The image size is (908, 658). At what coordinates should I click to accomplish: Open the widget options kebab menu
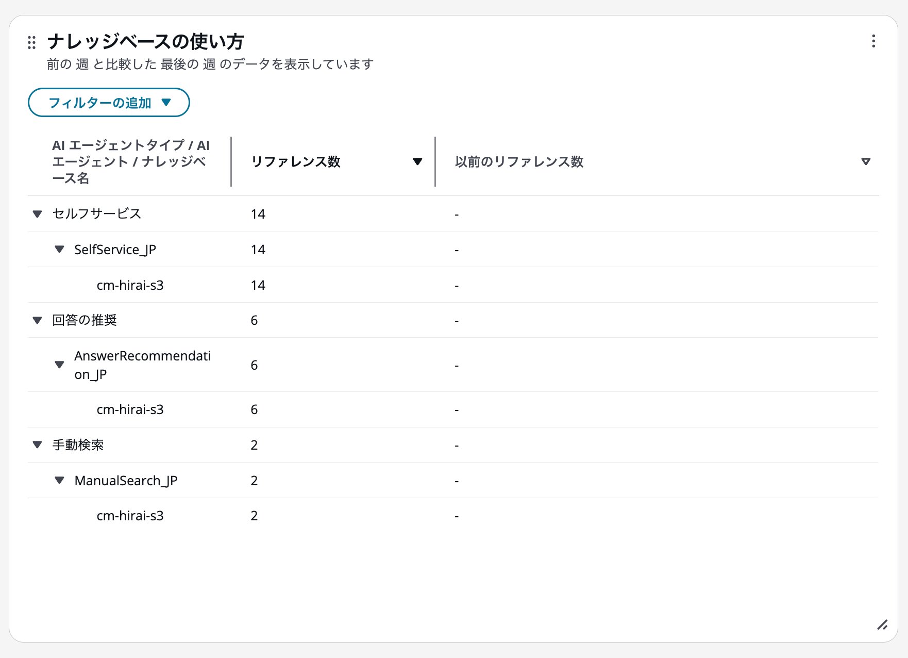pyautogui.click(x=873, y=42)
